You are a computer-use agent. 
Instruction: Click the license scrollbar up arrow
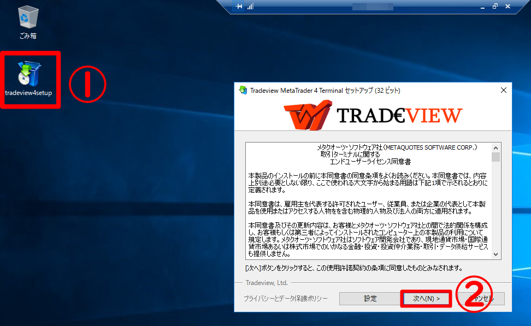click(x=496, y=148)
